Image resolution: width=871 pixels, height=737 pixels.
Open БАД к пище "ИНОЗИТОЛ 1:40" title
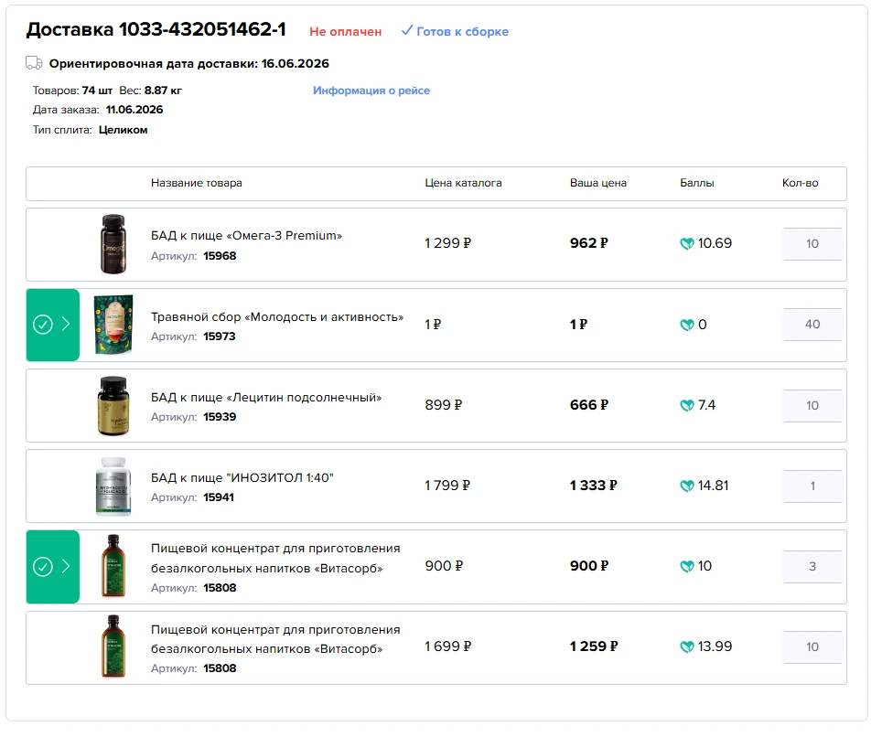(242, 478)
